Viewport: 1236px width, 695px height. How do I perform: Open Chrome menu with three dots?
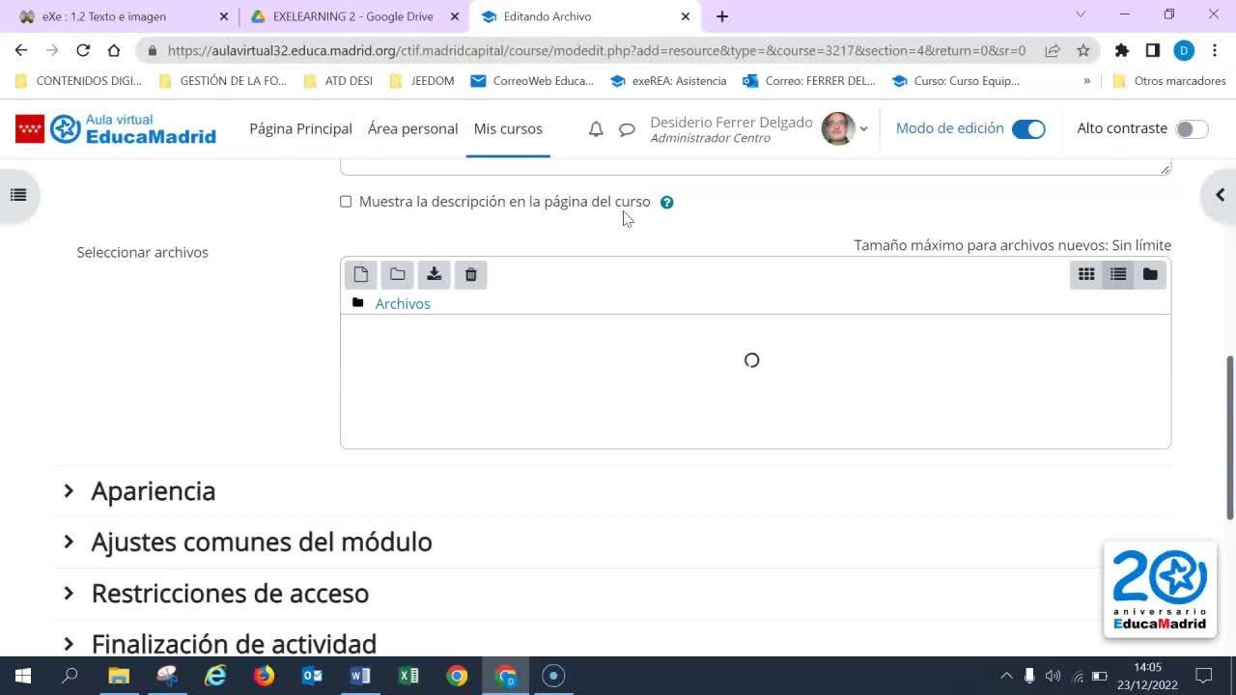1214,50
